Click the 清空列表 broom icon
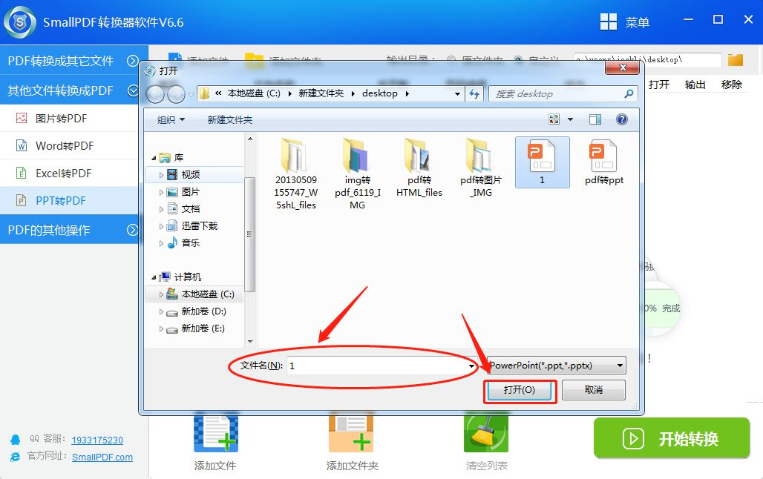Screen dimensions: 763x479 [486, 434]
